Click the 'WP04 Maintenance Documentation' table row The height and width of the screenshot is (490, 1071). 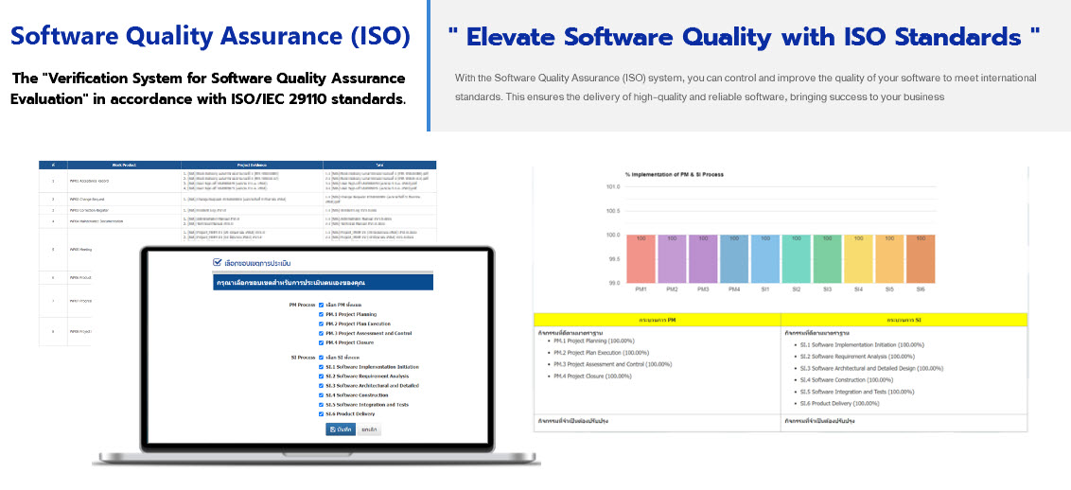[237, 221]
